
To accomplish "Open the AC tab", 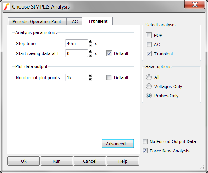I will pos(75,21).
